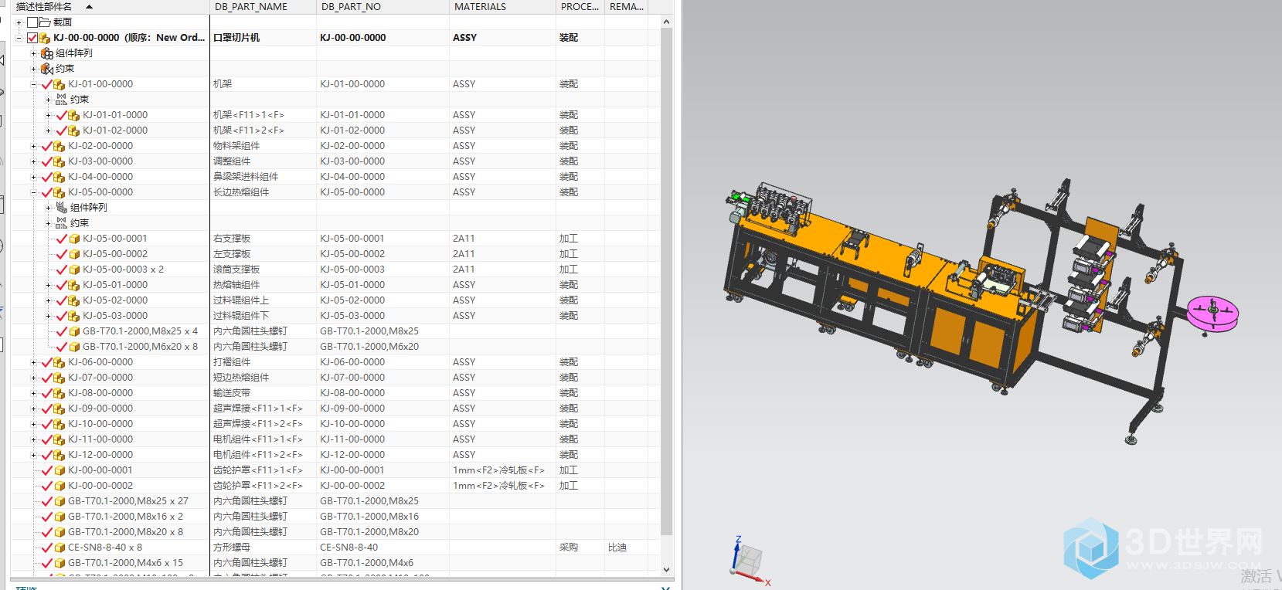1282x590 pixels.
Task: Click the assembly icon of KJ-09-00-0000
Action: pos(60,409)
